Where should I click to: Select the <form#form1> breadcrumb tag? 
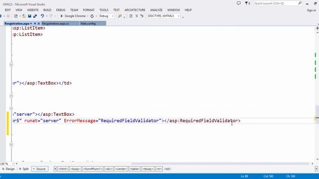tap(93, 169)
